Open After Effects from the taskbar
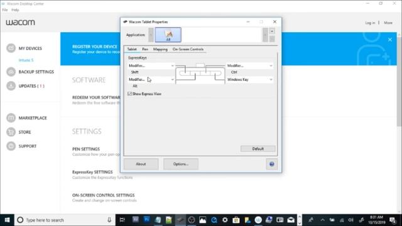 click(136, 220)
